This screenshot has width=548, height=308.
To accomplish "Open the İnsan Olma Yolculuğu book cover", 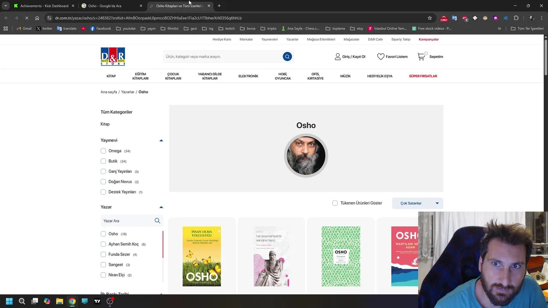I will [202, 256].
